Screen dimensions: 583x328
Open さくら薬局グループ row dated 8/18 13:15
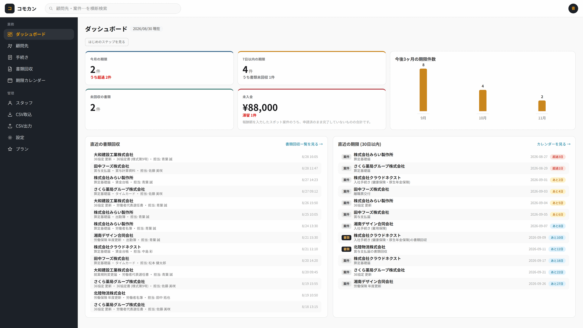coord(206,307)
